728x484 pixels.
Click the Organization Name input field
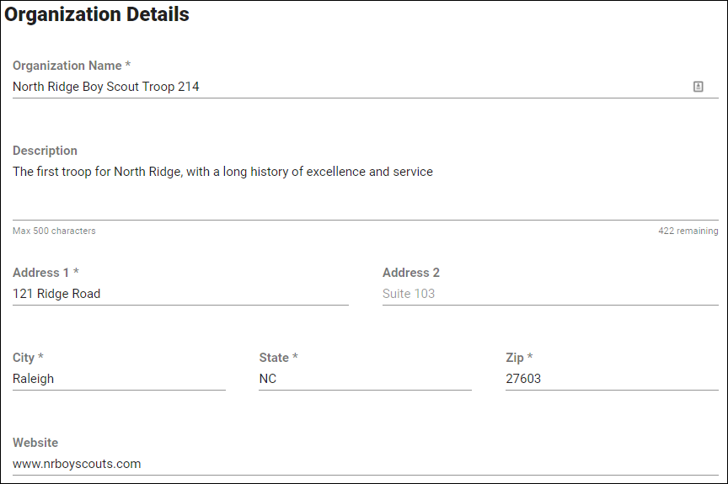pyautogui.click(x=337, y=87)
